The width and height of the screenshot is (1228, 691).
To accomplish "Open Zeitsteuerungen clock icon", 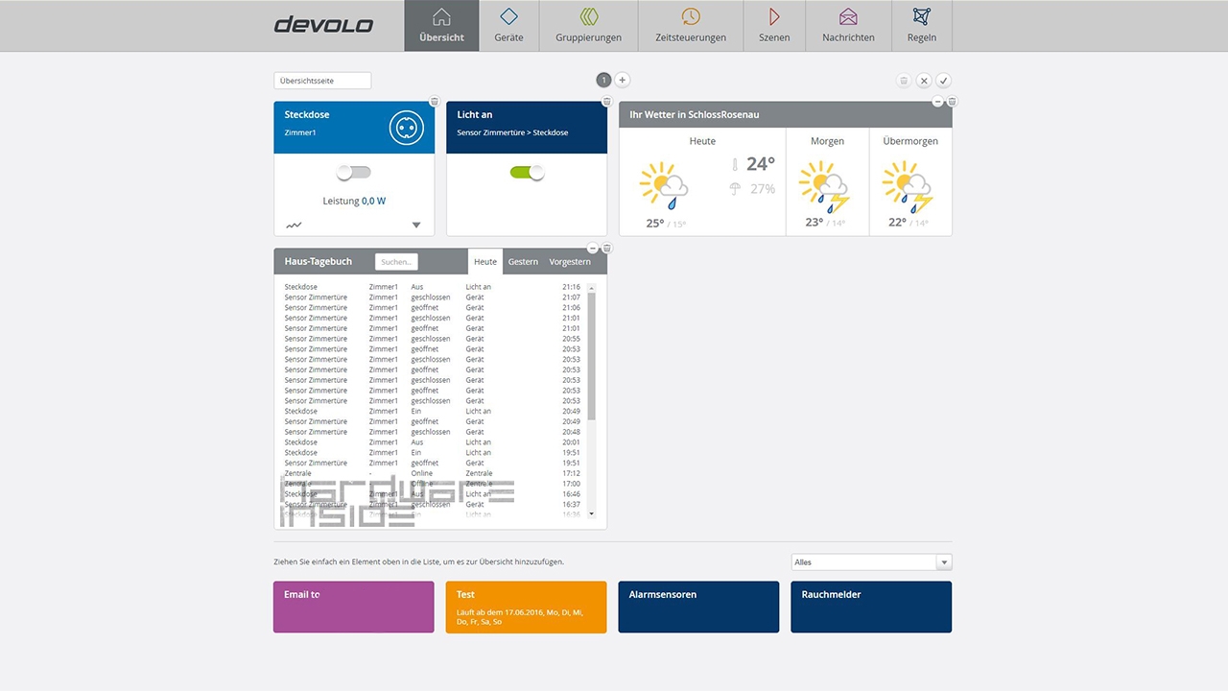I will point(691,17).
